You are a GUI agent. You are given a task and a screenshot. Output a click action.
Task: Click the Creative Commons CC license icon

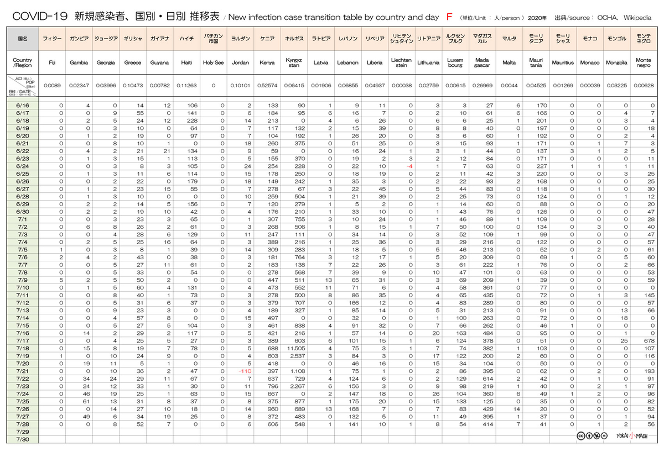click(580, 435)
